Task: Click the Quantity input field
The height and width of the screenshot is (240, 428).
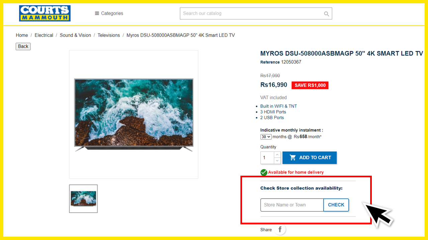Action: [x=267, y=158]
